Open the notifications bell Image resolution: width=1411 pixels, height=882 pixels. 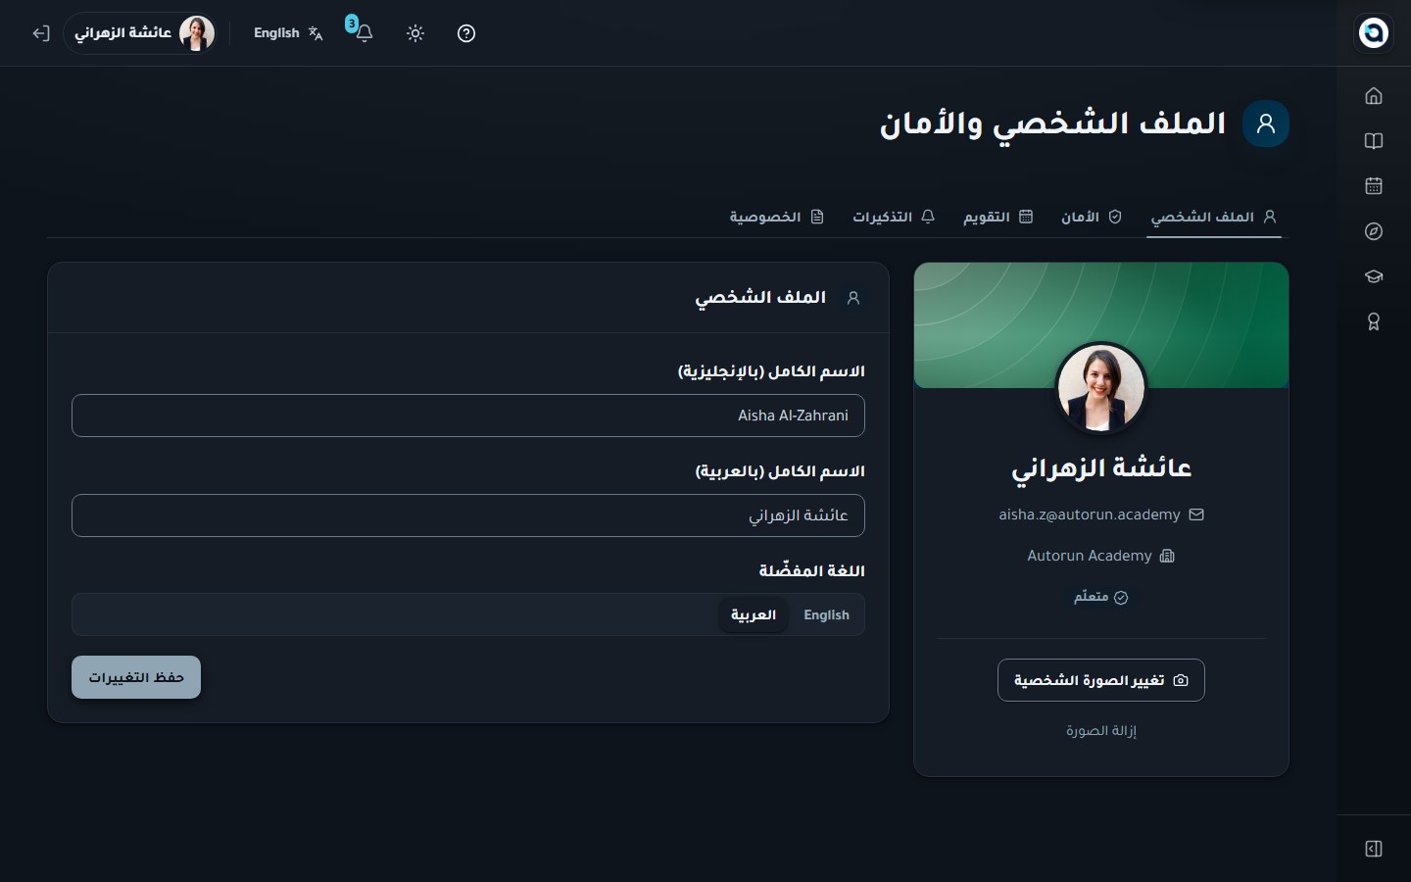[x=364, y=33]
